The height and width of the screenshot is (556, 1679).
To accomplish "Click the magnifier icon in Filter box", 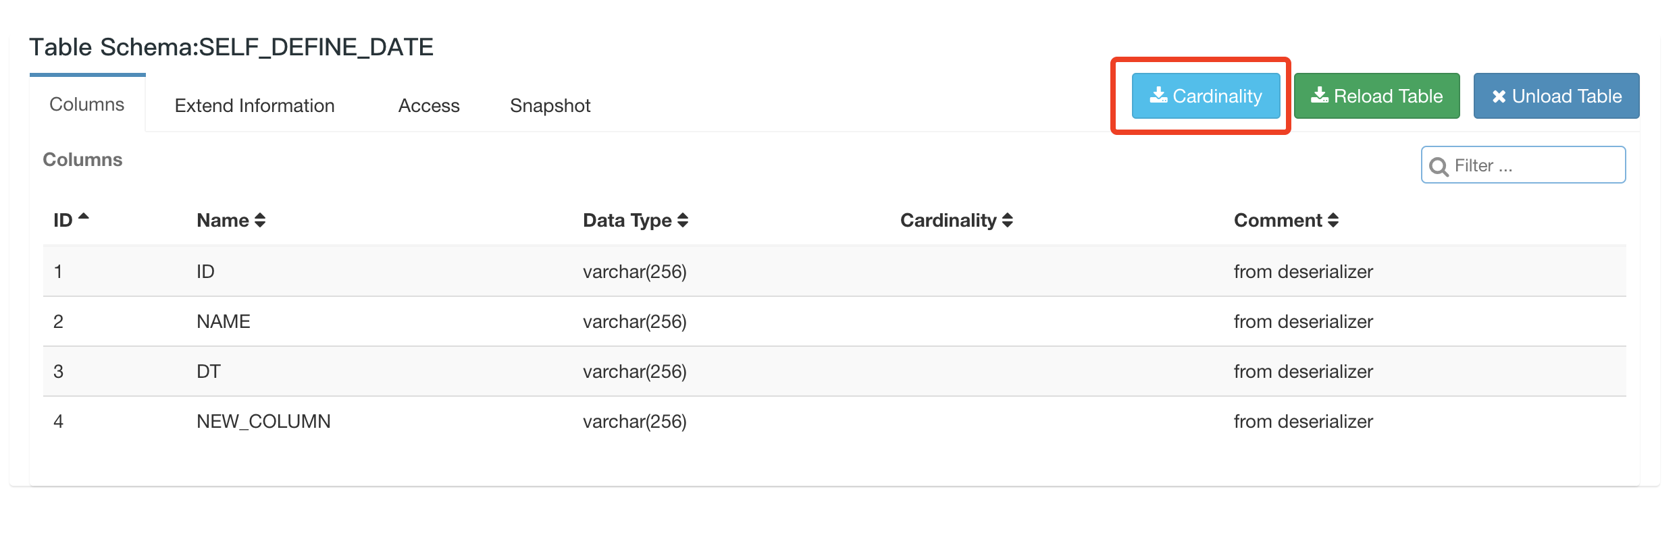I will (x=1439, y=167).
